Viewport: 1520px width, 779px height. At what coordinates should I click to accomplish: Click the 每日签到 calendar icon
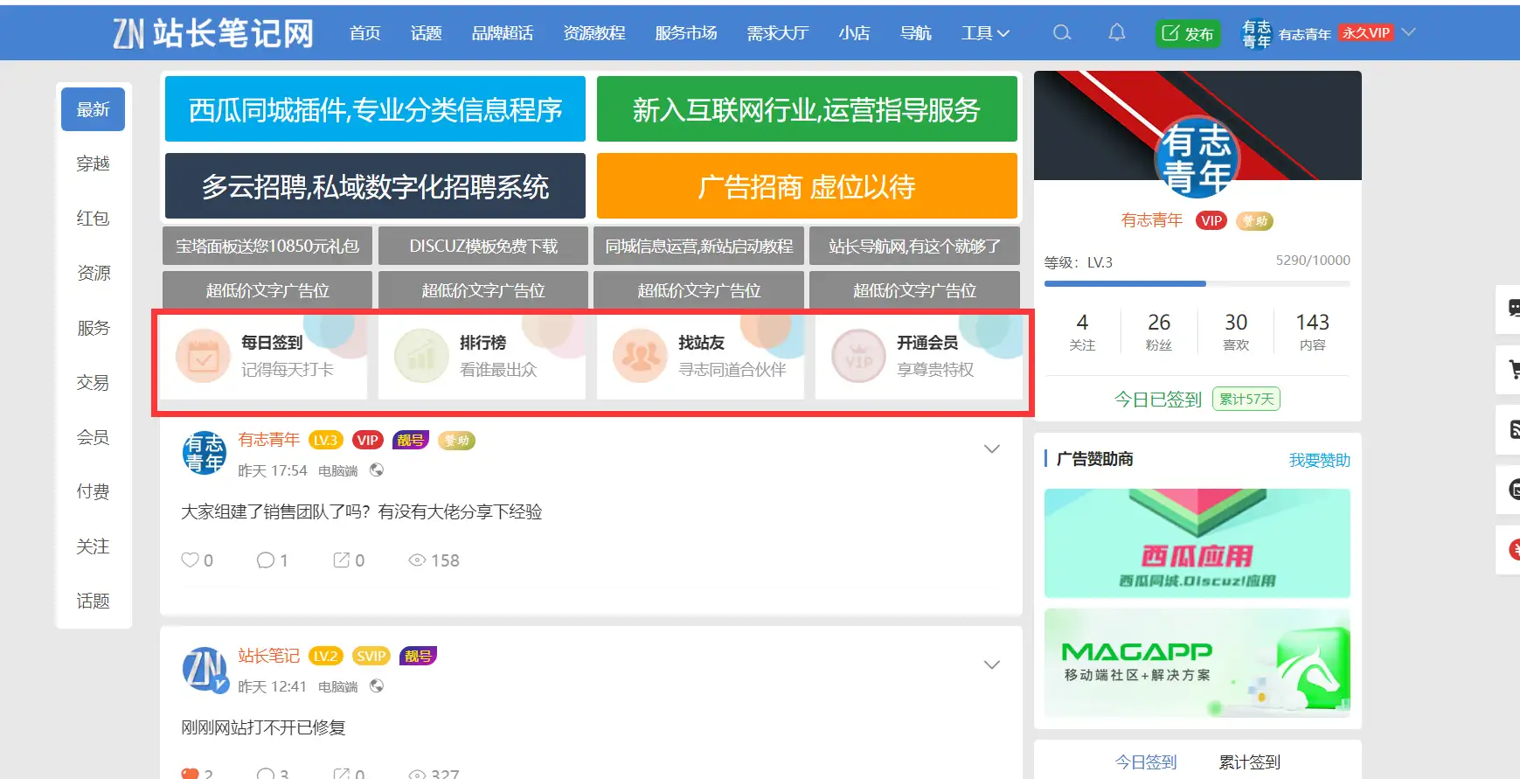click(x=203, y=356)
